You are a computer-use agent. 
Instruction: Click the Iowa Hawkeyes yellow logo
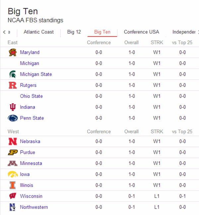point(13,174)
